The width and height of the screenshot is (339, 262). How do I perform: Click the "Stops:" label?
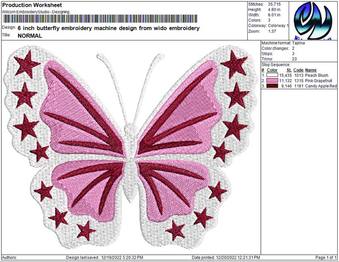point(267,54)
